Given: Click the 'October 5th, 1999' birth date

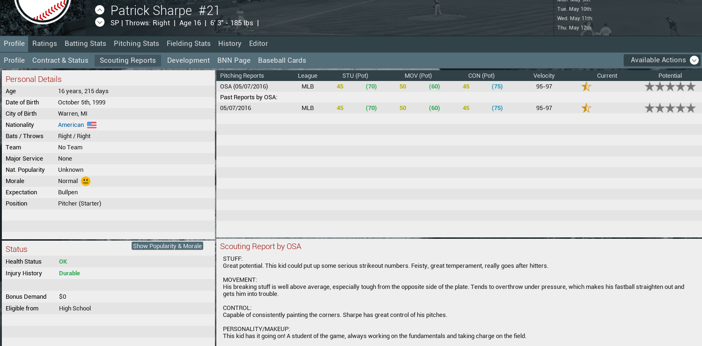Looking at the screenshot, I should pos(81,103).
